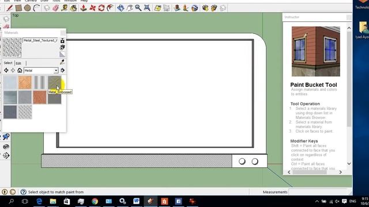Screen dimensions: 369x207
Task: Set material to default icon
Action: point(62,54)
